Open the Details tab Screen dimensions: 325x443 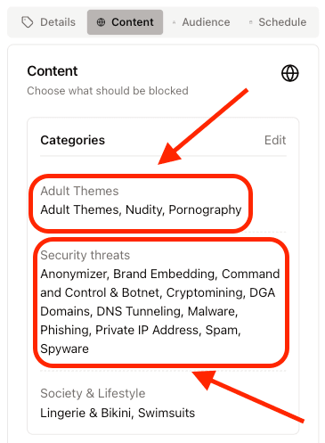pos(49,22)
